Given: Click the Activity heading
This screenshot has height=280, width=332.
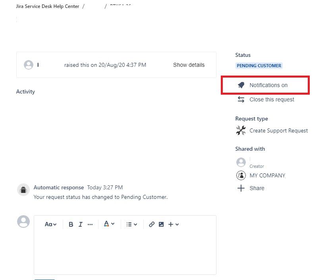Looking at the screenshot, I should point(25,91).
